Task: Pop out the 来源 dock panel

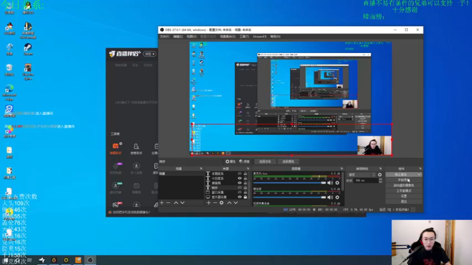Action: [248, 168]
